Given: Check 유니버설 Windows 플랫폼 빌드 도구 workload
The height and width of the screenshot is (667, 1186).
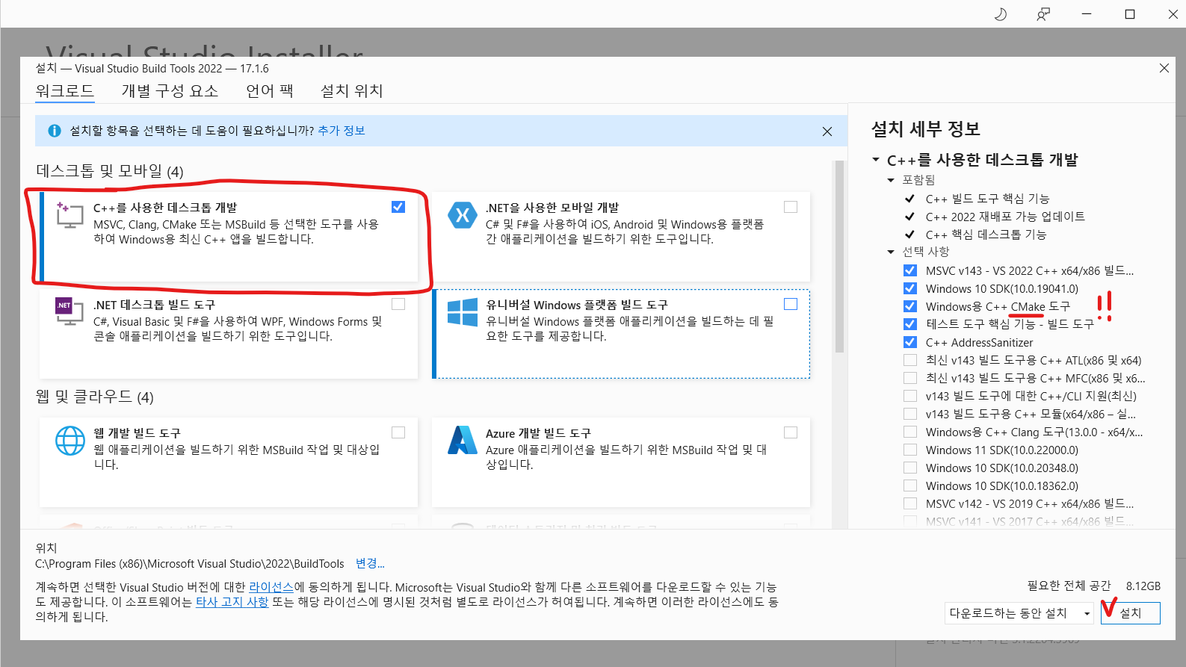Looking at the screenshot, I should [x=791, y=304].
